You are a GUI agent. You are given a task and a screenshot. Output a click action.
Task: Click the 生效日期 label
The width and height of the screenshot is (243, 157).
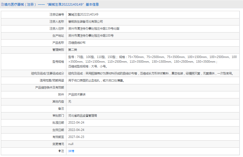coord(58,130)
